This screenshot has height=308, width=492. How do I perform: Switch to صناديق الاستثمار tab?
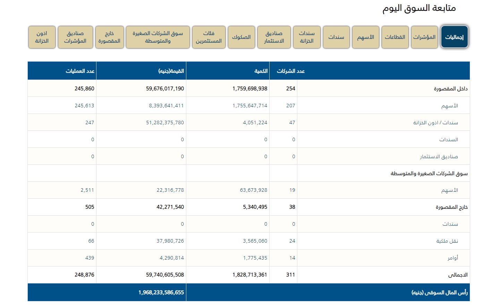(x=274, y=37)
